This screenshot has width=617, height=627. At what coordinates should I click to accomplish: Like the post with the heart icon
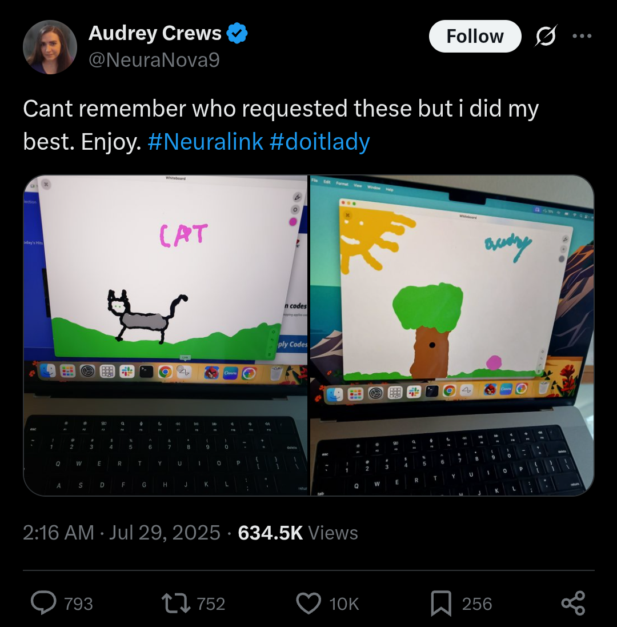tap(308, 604)
